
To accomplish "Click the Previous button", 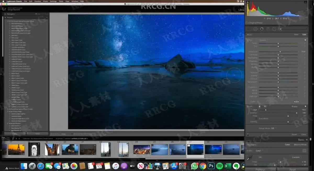I will click(261, 169).
